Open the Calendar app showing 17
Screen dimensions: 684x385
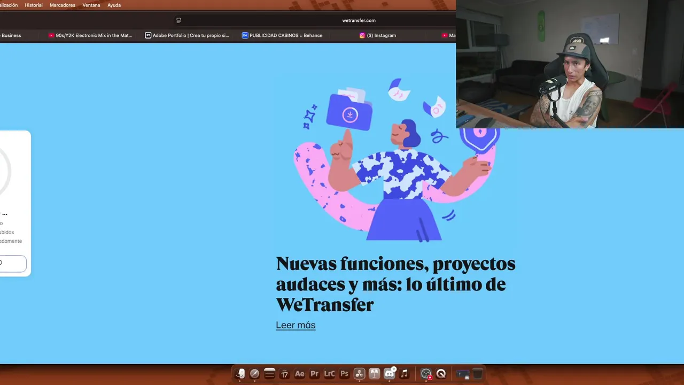[x=284, y=374]
